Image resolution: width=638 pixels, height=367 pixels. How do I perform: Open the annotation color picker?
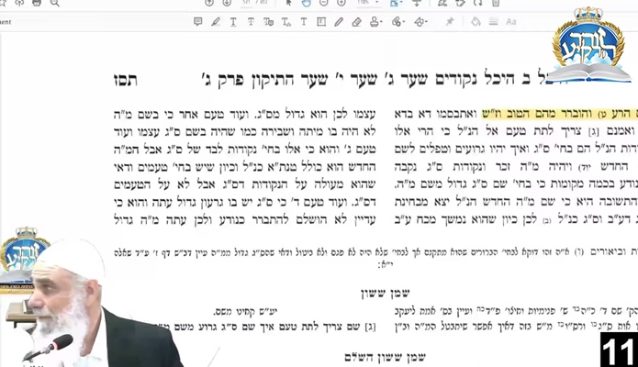(475, 22)
